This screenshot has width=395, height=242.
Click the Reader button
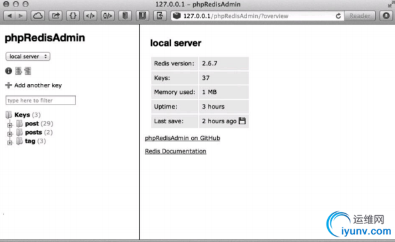tap(360, 16)
